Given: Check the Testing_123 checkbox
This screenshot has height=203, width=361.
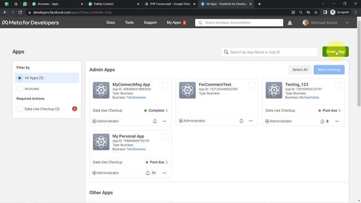Looking at the screenshot, I should coord(338,85).
